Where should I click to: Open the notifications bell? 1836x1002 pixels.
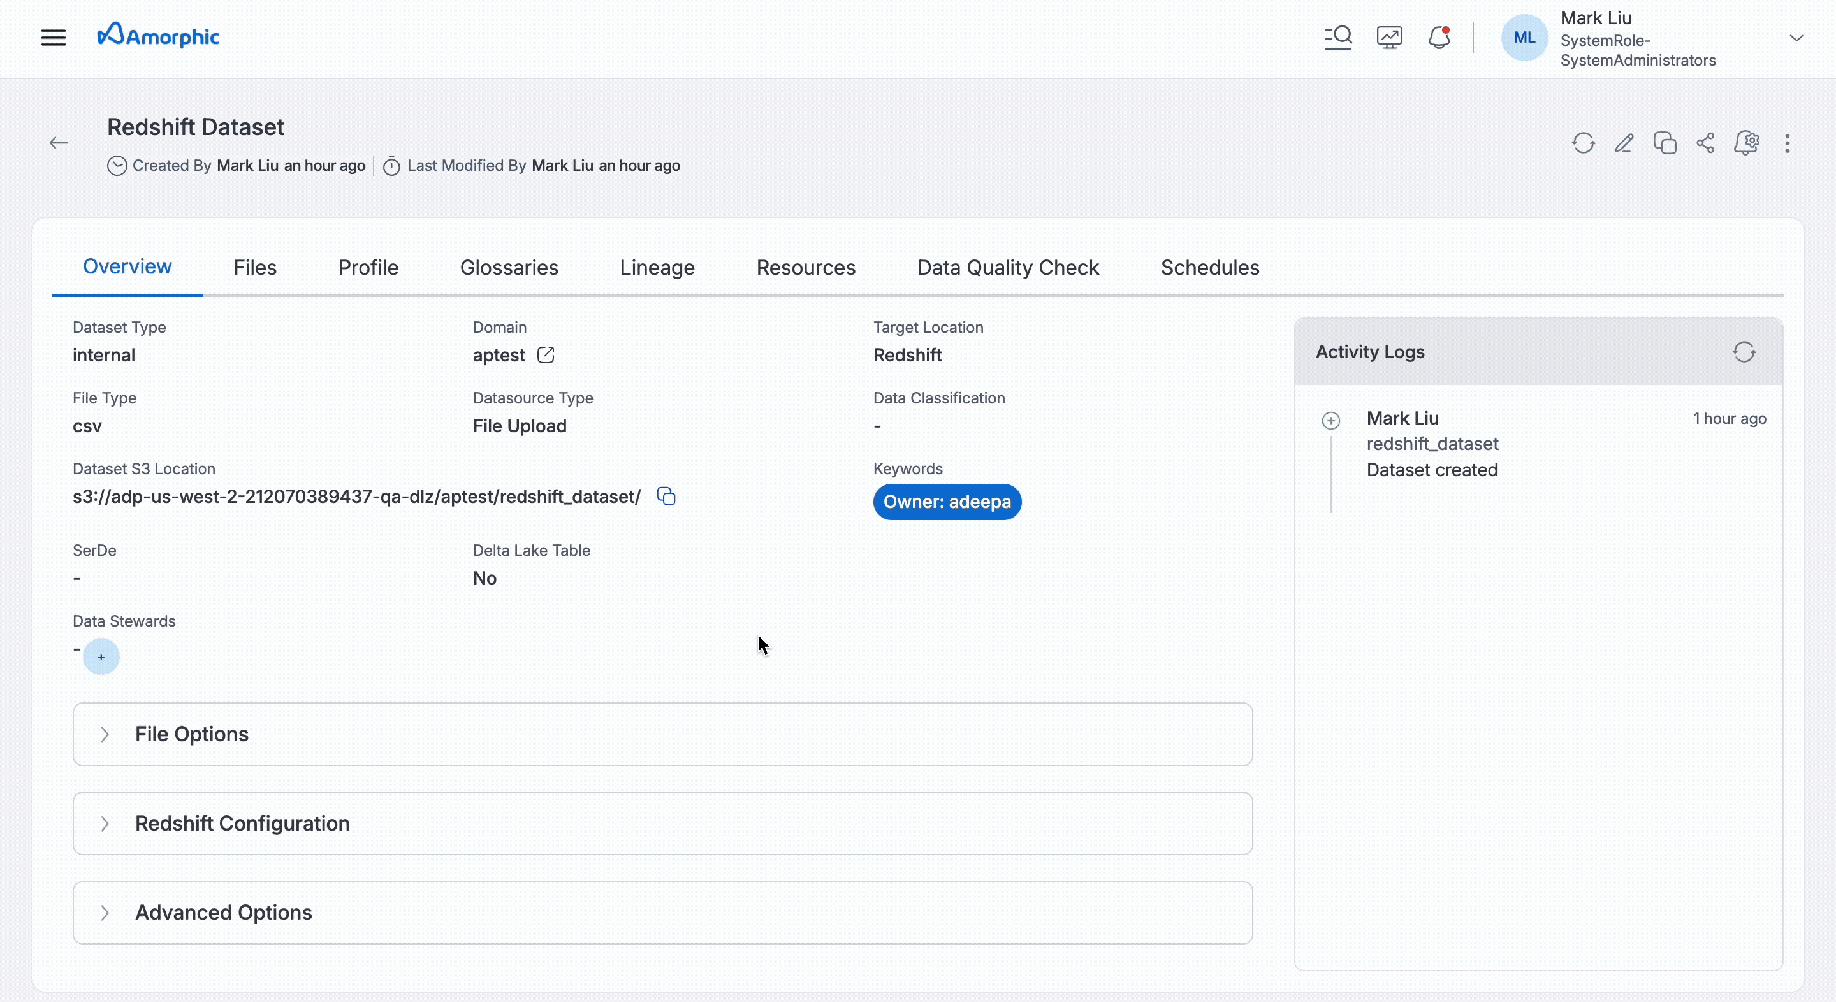(x=1439, y=37)
